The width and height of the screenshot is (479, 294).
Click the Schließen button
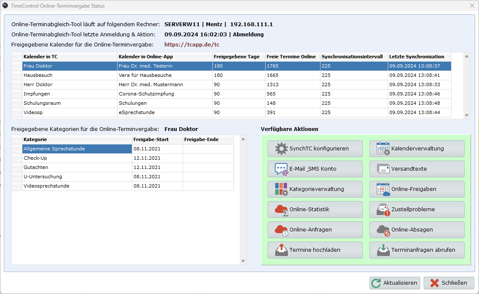click(449, 283)
